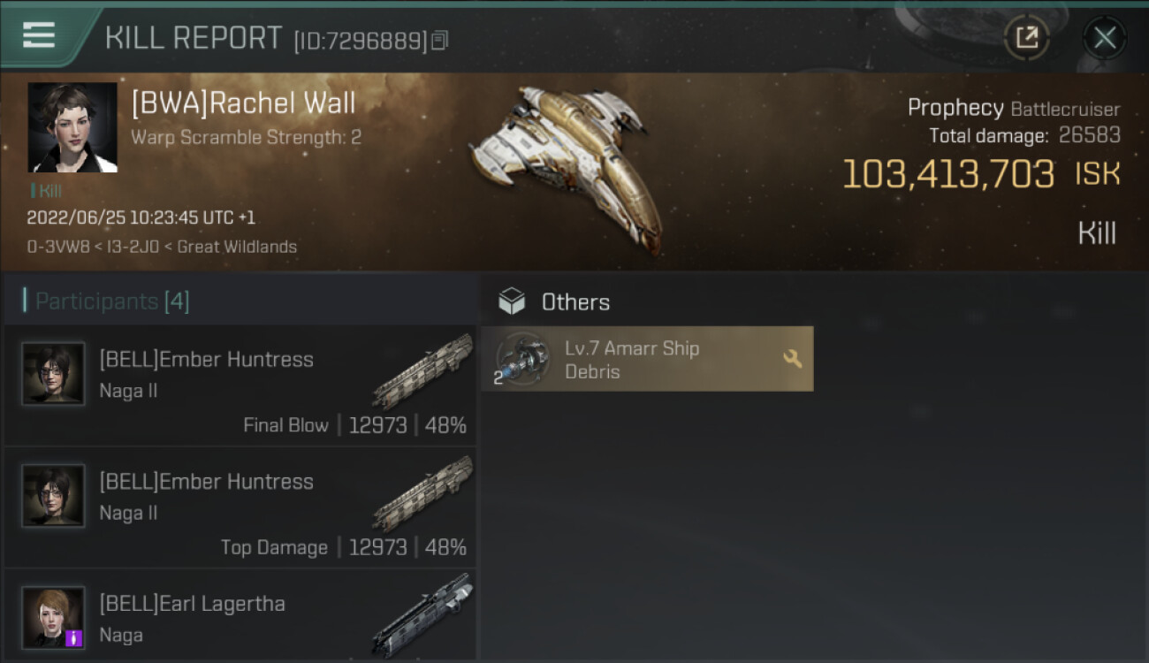The height and width of the screenshot is (663, 1149).
Task: Open the hamburger menu icon
Action: pyautogui.click(x=39, y=35)
